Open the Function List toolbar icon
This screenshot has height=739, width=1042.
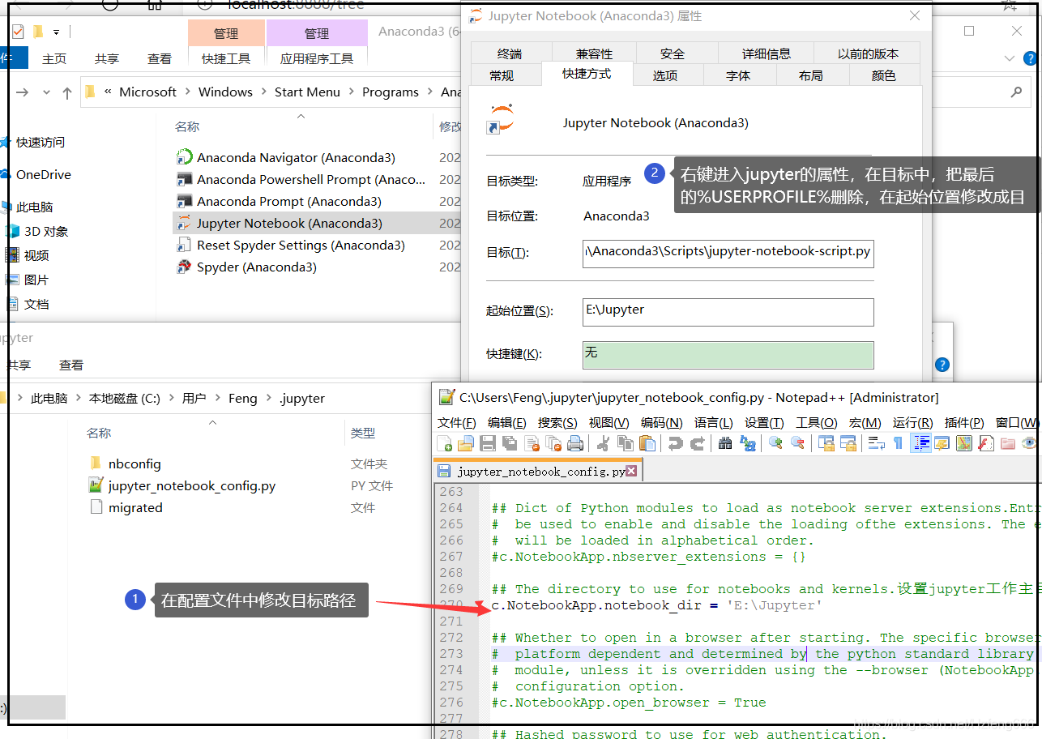986,443
